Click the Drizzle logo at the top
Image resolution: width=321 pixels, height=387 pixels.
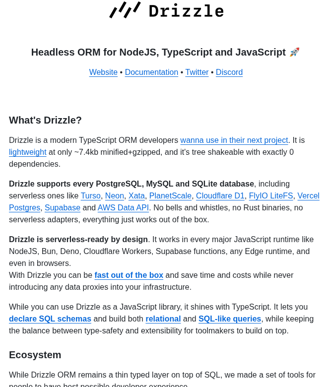pyautogui.click(x=167, y=10)
